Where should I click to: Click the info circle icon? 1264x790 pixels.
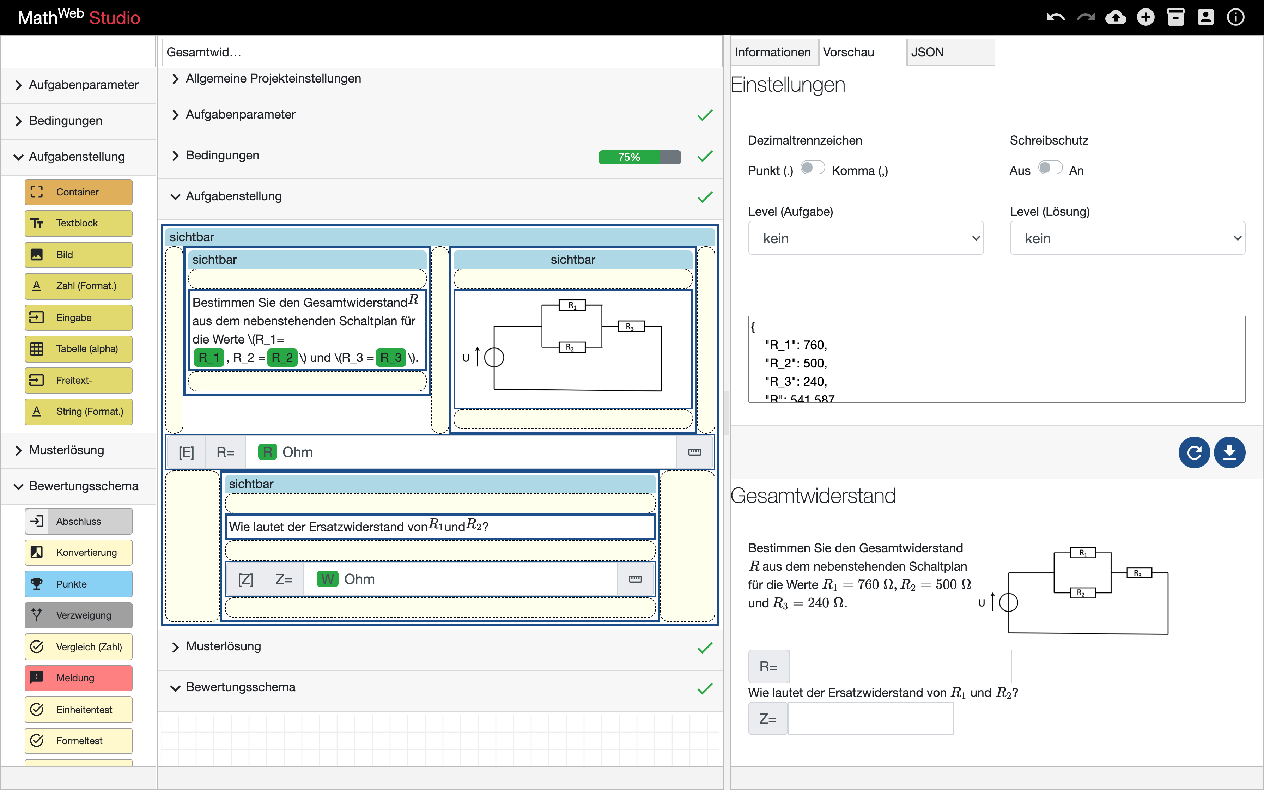pyautogui.click(x=1235, y=17)
